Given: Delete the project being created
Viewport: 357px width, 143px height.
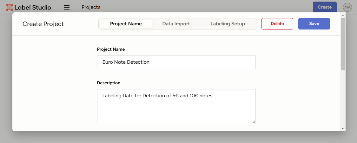Looking at the screenshot, I should click(277, 24).
